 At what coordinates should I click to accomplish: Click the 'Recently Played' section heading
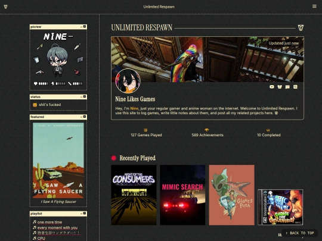(x=137, y=158)
